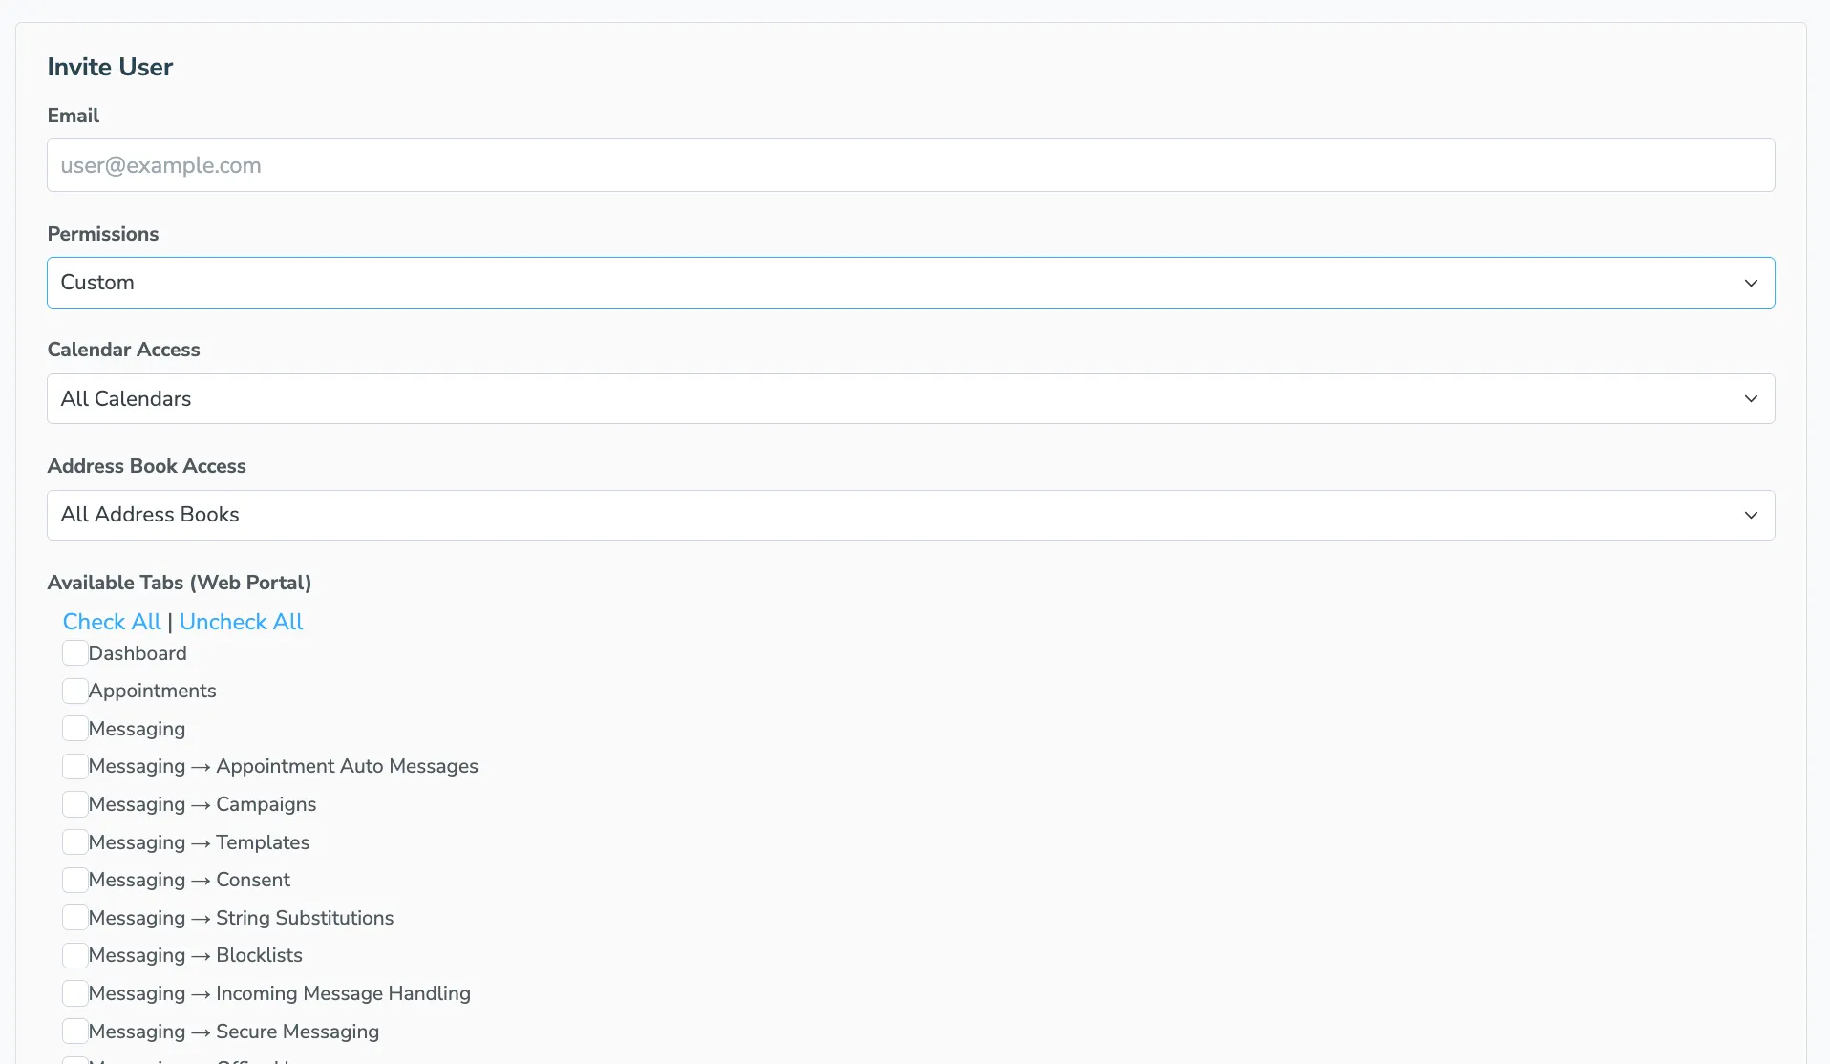Click the Email input field
This screenshot has height=1064, width=1830.
tap(910, 165)
